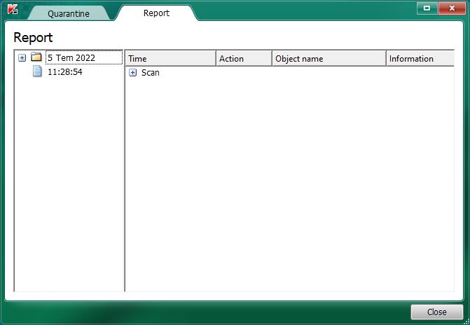Click the Close button
This screenshot has height=325, width=470.
[x=436, y=312]
